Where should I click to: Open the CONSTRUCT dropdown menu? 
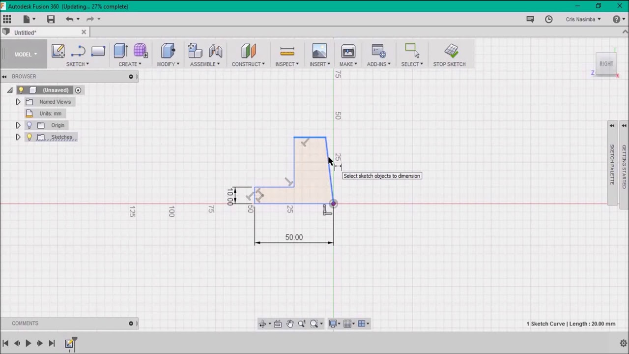[248, 64]
